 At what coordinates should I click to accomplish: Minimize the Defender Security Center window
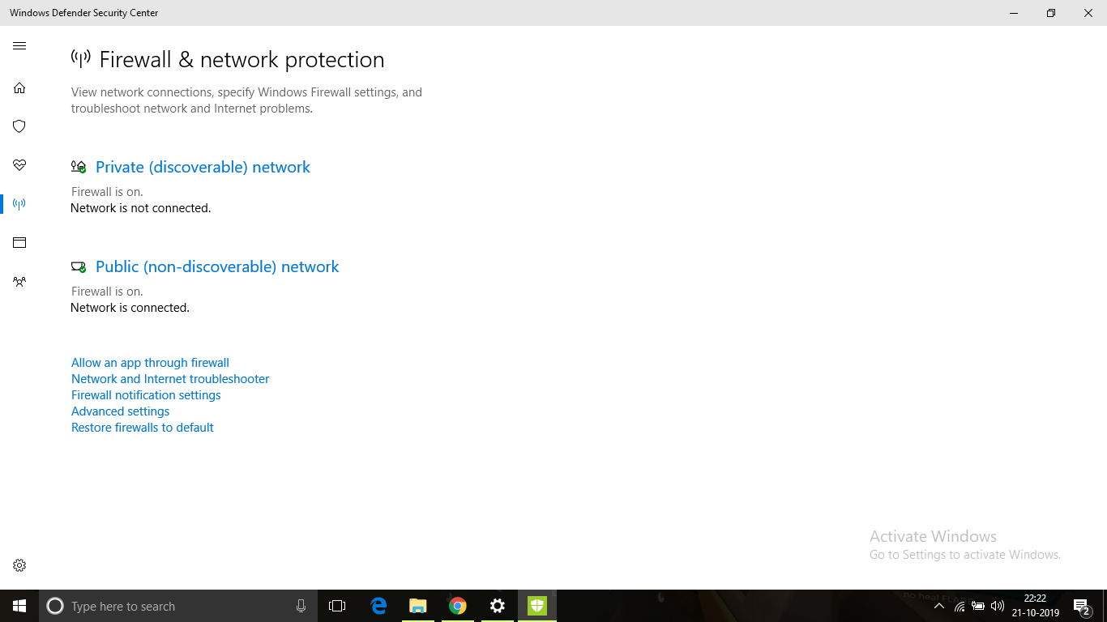click(x=1014, y=13)
